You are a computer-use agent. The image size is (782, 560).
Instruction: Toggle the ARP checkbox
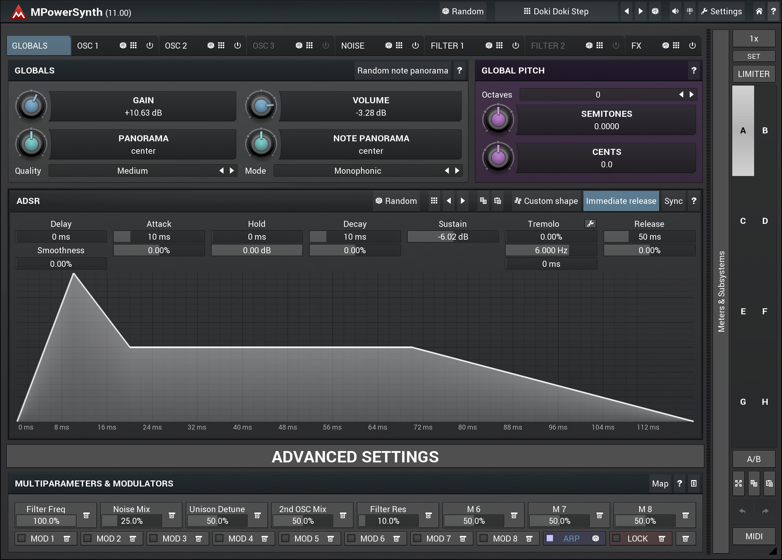click(550, 538)
